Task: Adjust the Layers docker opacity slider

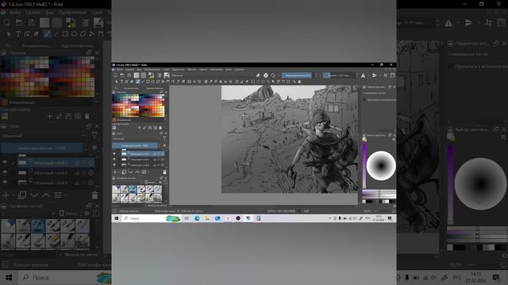Action: click(x=135, y=146)
